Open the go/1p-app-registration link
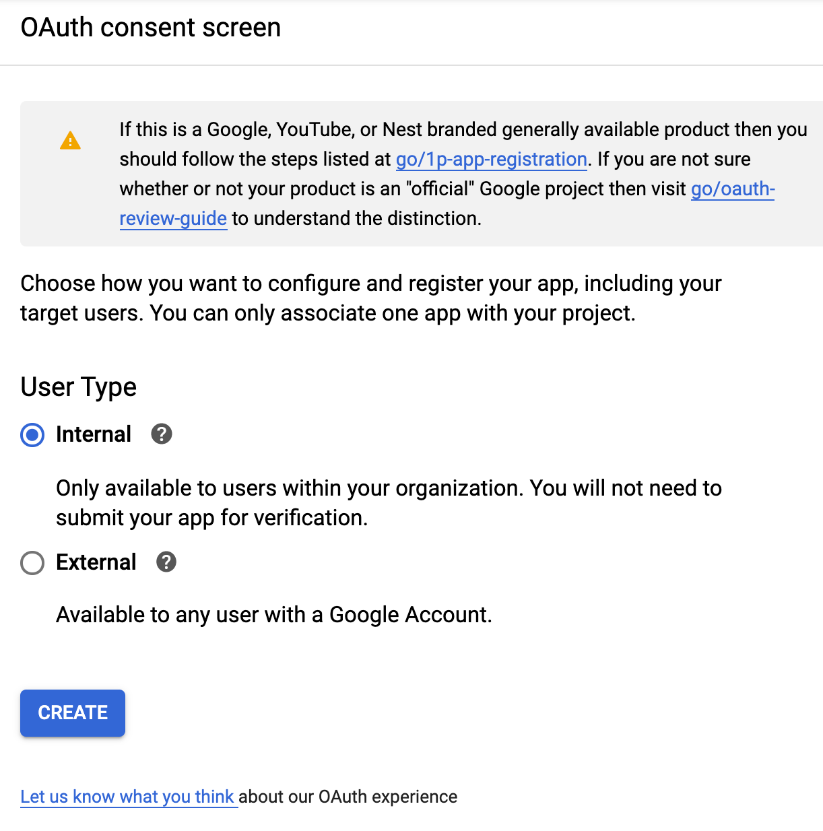The width and height of the screenshot is (823, 831). [x=492, y=160]
